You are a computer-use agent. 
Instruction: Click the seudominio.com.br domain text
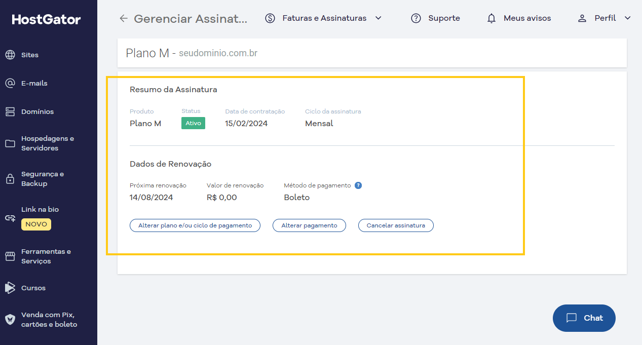point(218,53)
